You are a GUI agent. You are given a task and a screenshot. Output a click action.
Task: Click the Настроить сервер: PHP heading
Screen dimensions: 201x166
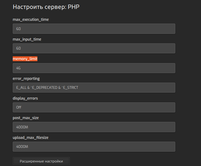[46, 7]
